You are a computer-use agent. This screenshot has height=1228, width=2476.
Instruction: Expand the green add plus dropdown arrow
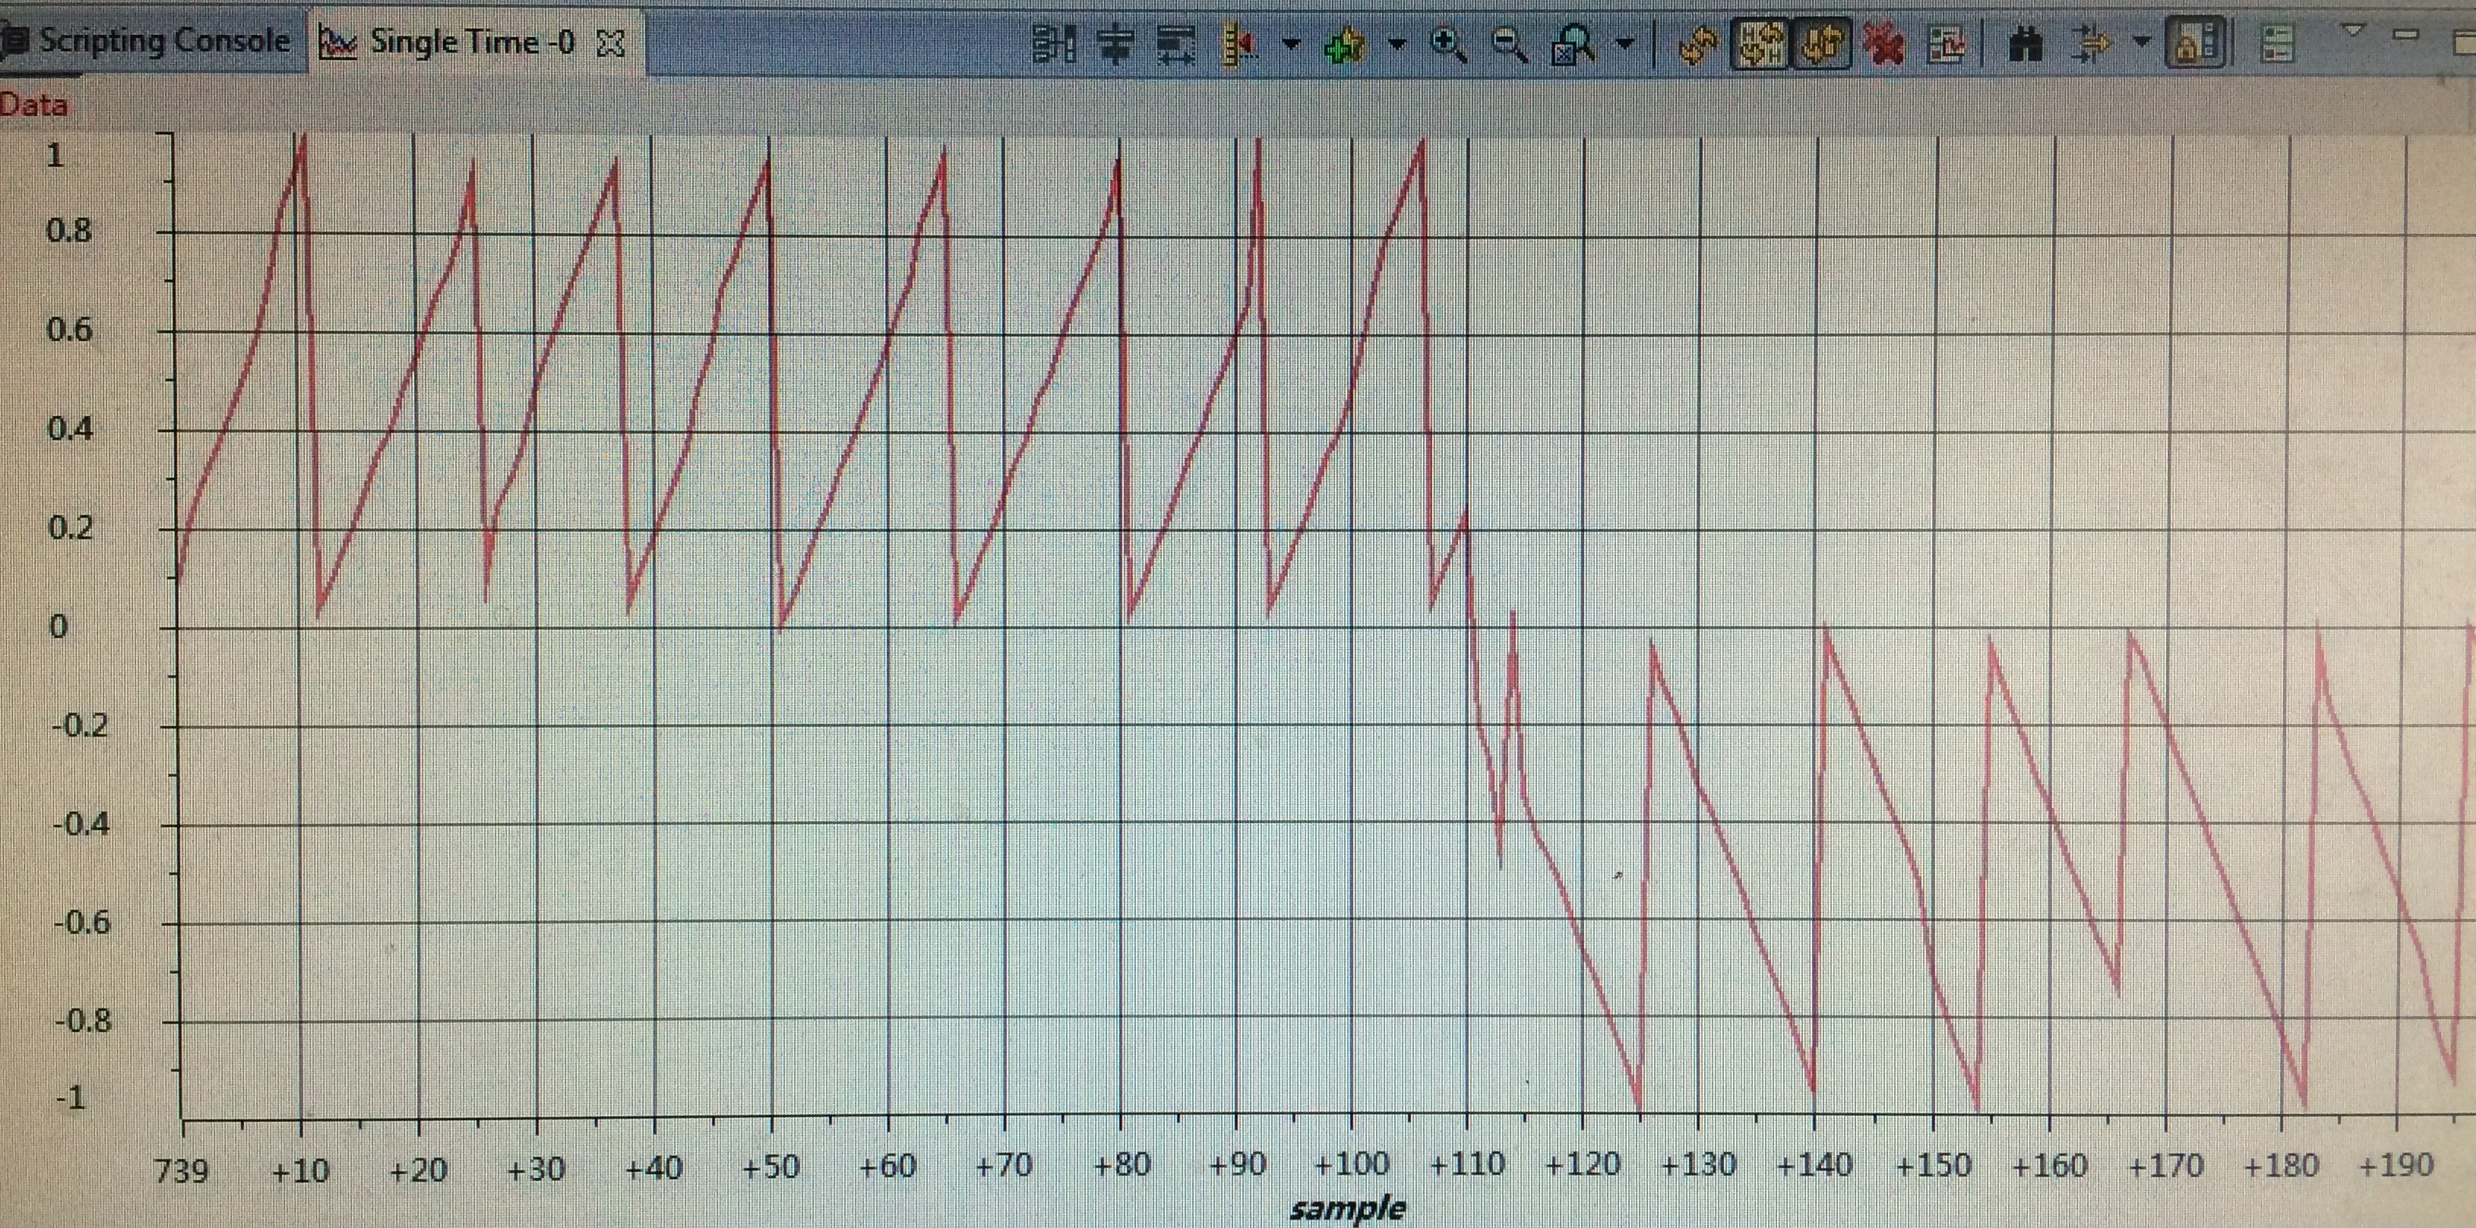point(1396,43)
